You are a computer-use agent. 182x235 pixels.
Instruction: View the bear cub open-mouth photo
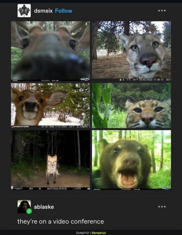pyautogui.click(x=131, y=160)
